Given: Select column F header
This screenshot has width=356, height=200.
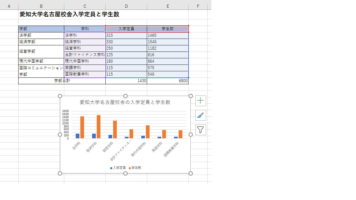Looking at the screenshot, I should (x=198, y=6).
